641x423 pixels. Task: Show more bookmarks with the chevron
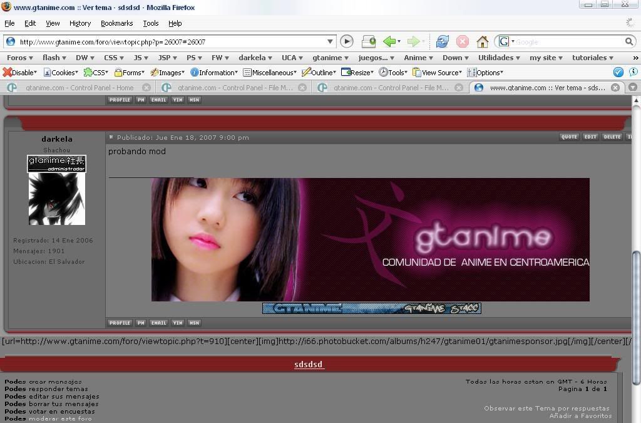635,58
